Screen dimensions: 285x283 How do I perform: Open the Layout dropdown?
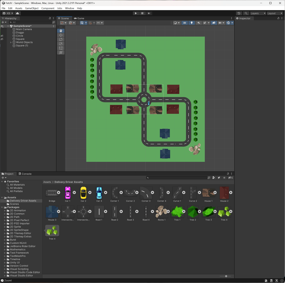tap(274, 13)
